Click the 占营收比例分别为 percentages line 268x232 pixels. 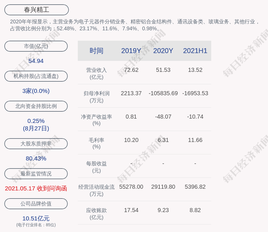[x=85, y=28]
